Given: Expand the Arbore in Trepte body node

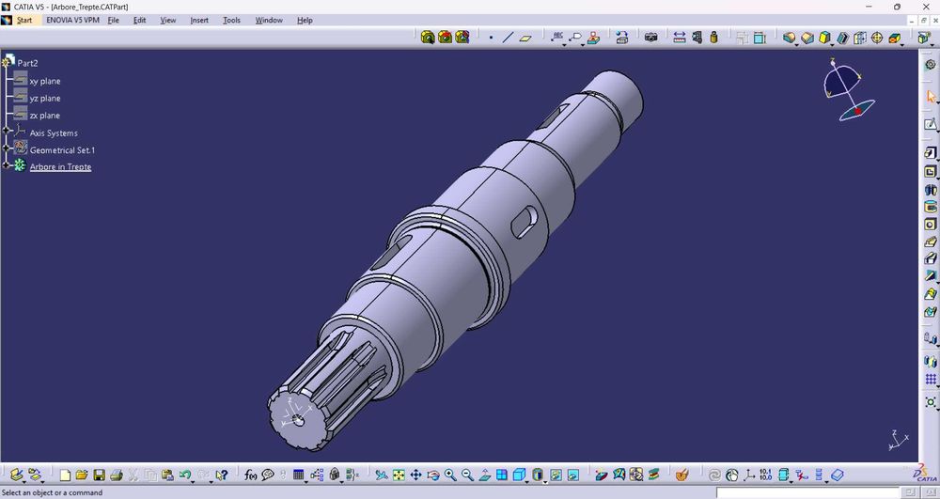Looking at the screenshot, I should [6, 164].
